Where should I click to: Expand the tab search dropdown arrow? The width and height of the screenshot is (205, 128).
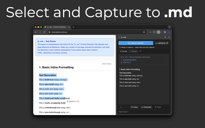169,27
